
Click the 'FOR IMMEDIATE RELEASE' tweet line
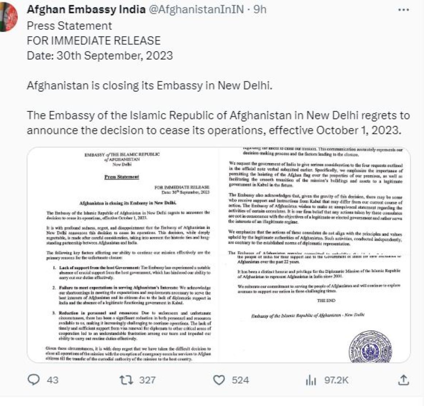pos(93,40)
